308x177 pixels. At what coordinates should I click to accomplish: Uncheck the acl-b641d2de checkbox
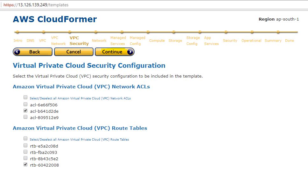pos(25,111)
